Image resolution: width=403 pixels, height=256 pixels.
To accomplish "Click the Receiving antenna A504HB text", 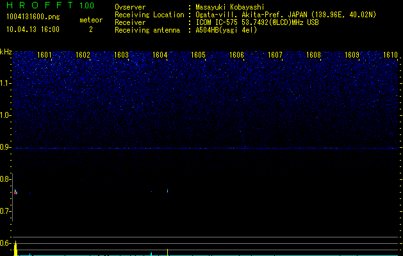I will tap(226, 30).
